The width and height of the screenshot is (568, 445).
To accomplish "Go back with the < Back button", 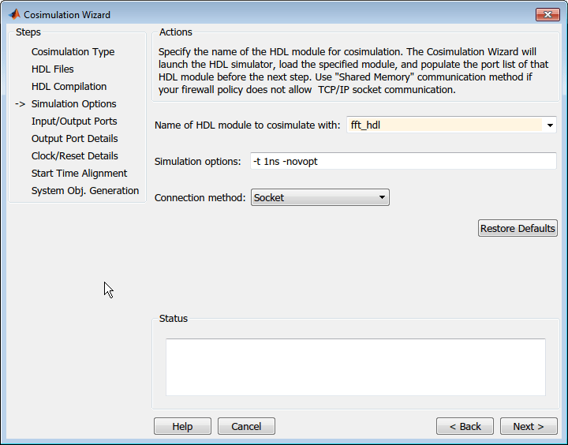I will coord(465,426).
